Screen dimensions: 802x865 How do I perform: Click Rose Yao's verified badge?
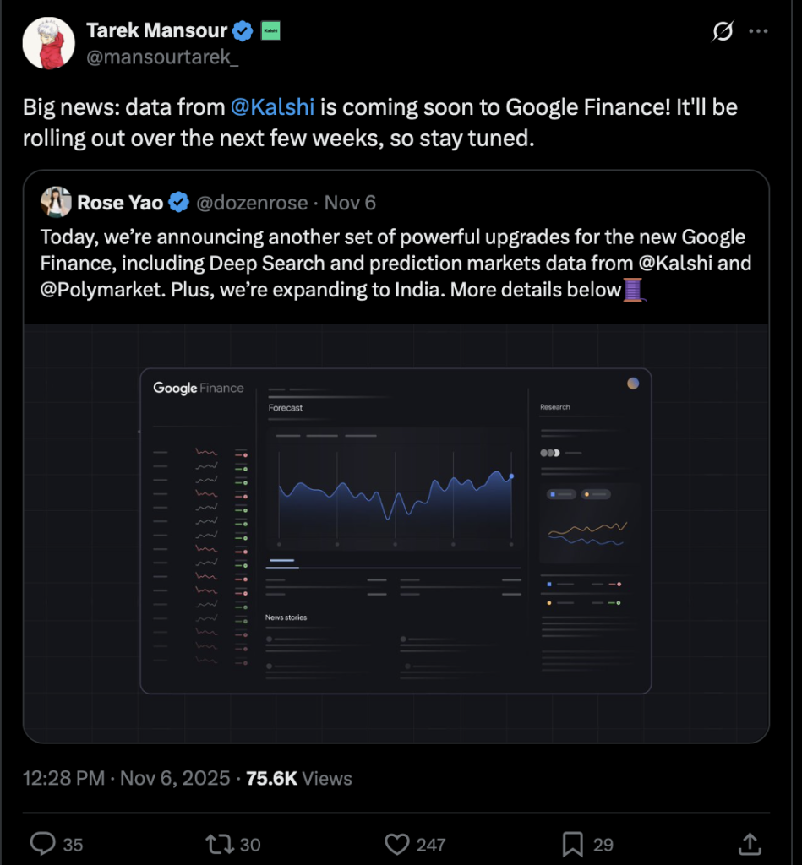[x=178, y=203]
